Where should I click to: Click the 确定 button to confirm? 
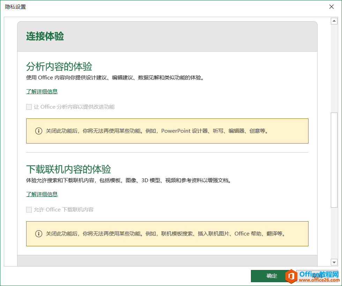(x=272, y=276)
